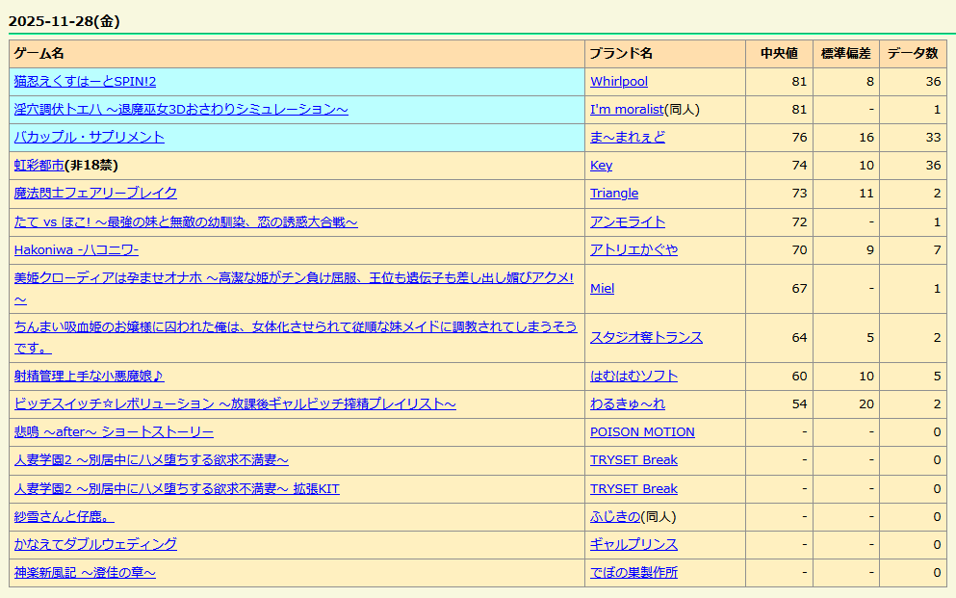This screenshot has width=956, height=598.
Task: Select the データ数 column header
Action: click(x=913, y=54)
